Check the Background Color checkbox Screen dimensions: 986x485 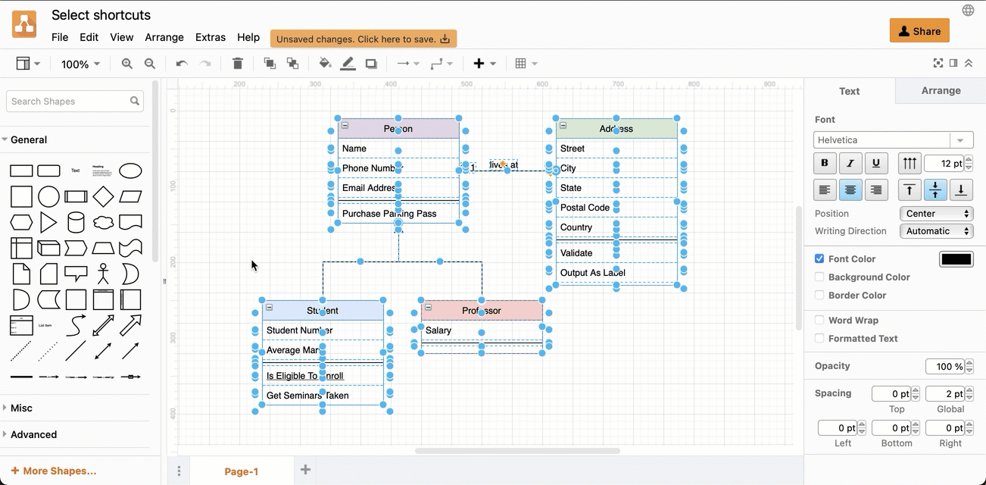[x=819, y=277]
